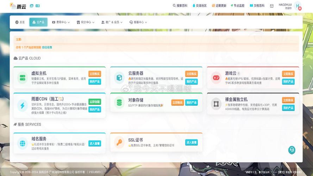Click 我的产品 for 云服务器
The width and height of the screenshot is (313, 176).
pyautogui.click(x=192, y=81)
